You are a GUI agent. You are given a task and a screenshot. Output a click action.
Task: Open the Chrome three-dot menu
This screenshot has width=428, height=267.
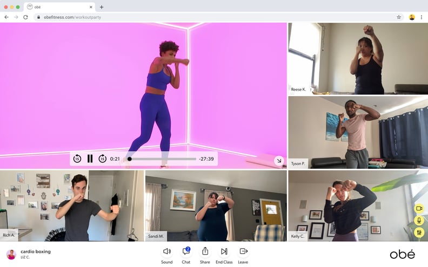[422, 17]
